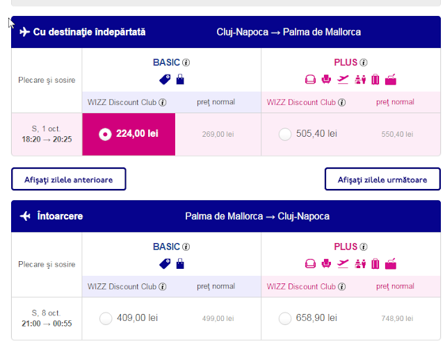Open info icon next to outbound BASIC

pyautogui.click(x=186, y=63)
